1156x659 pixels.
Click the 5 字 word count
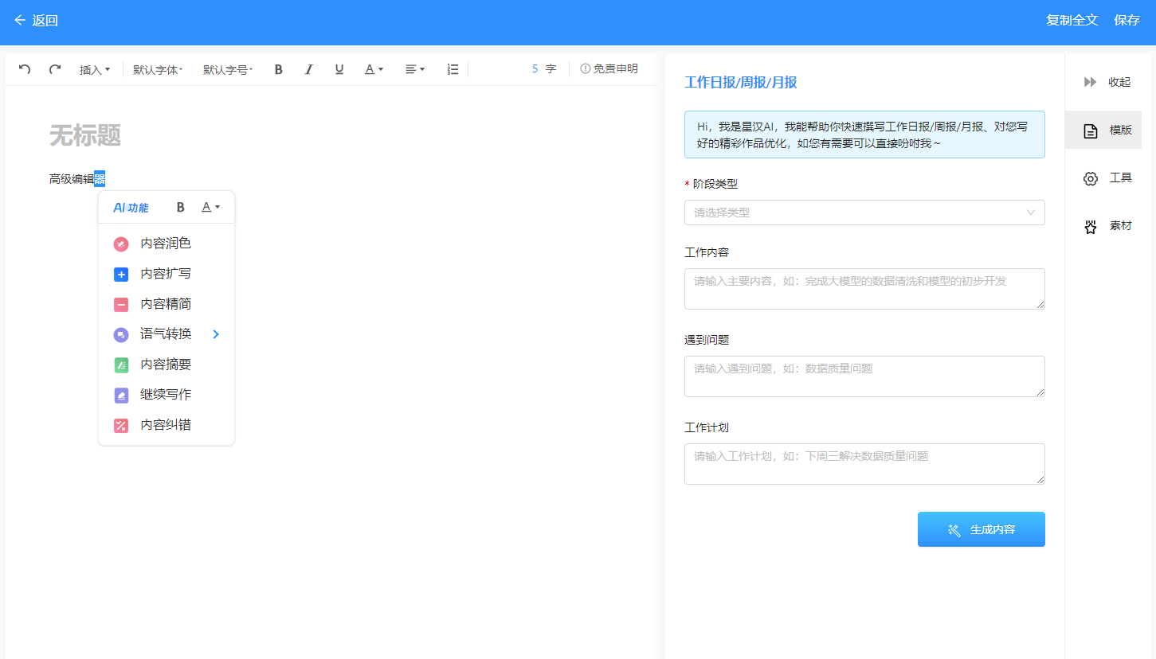pyautogui.click(x=544, y=69)
